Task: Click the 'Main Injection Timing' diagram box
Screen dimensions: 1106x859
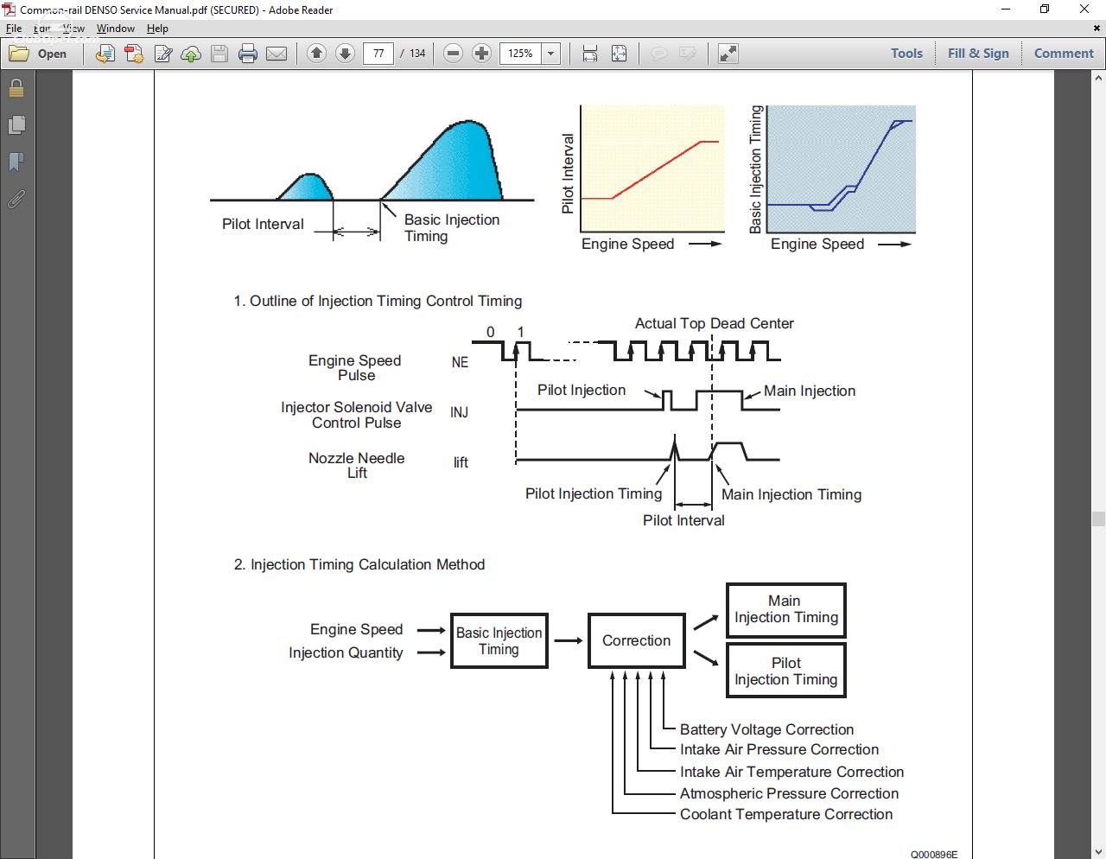Action: (x=786, y=609)
